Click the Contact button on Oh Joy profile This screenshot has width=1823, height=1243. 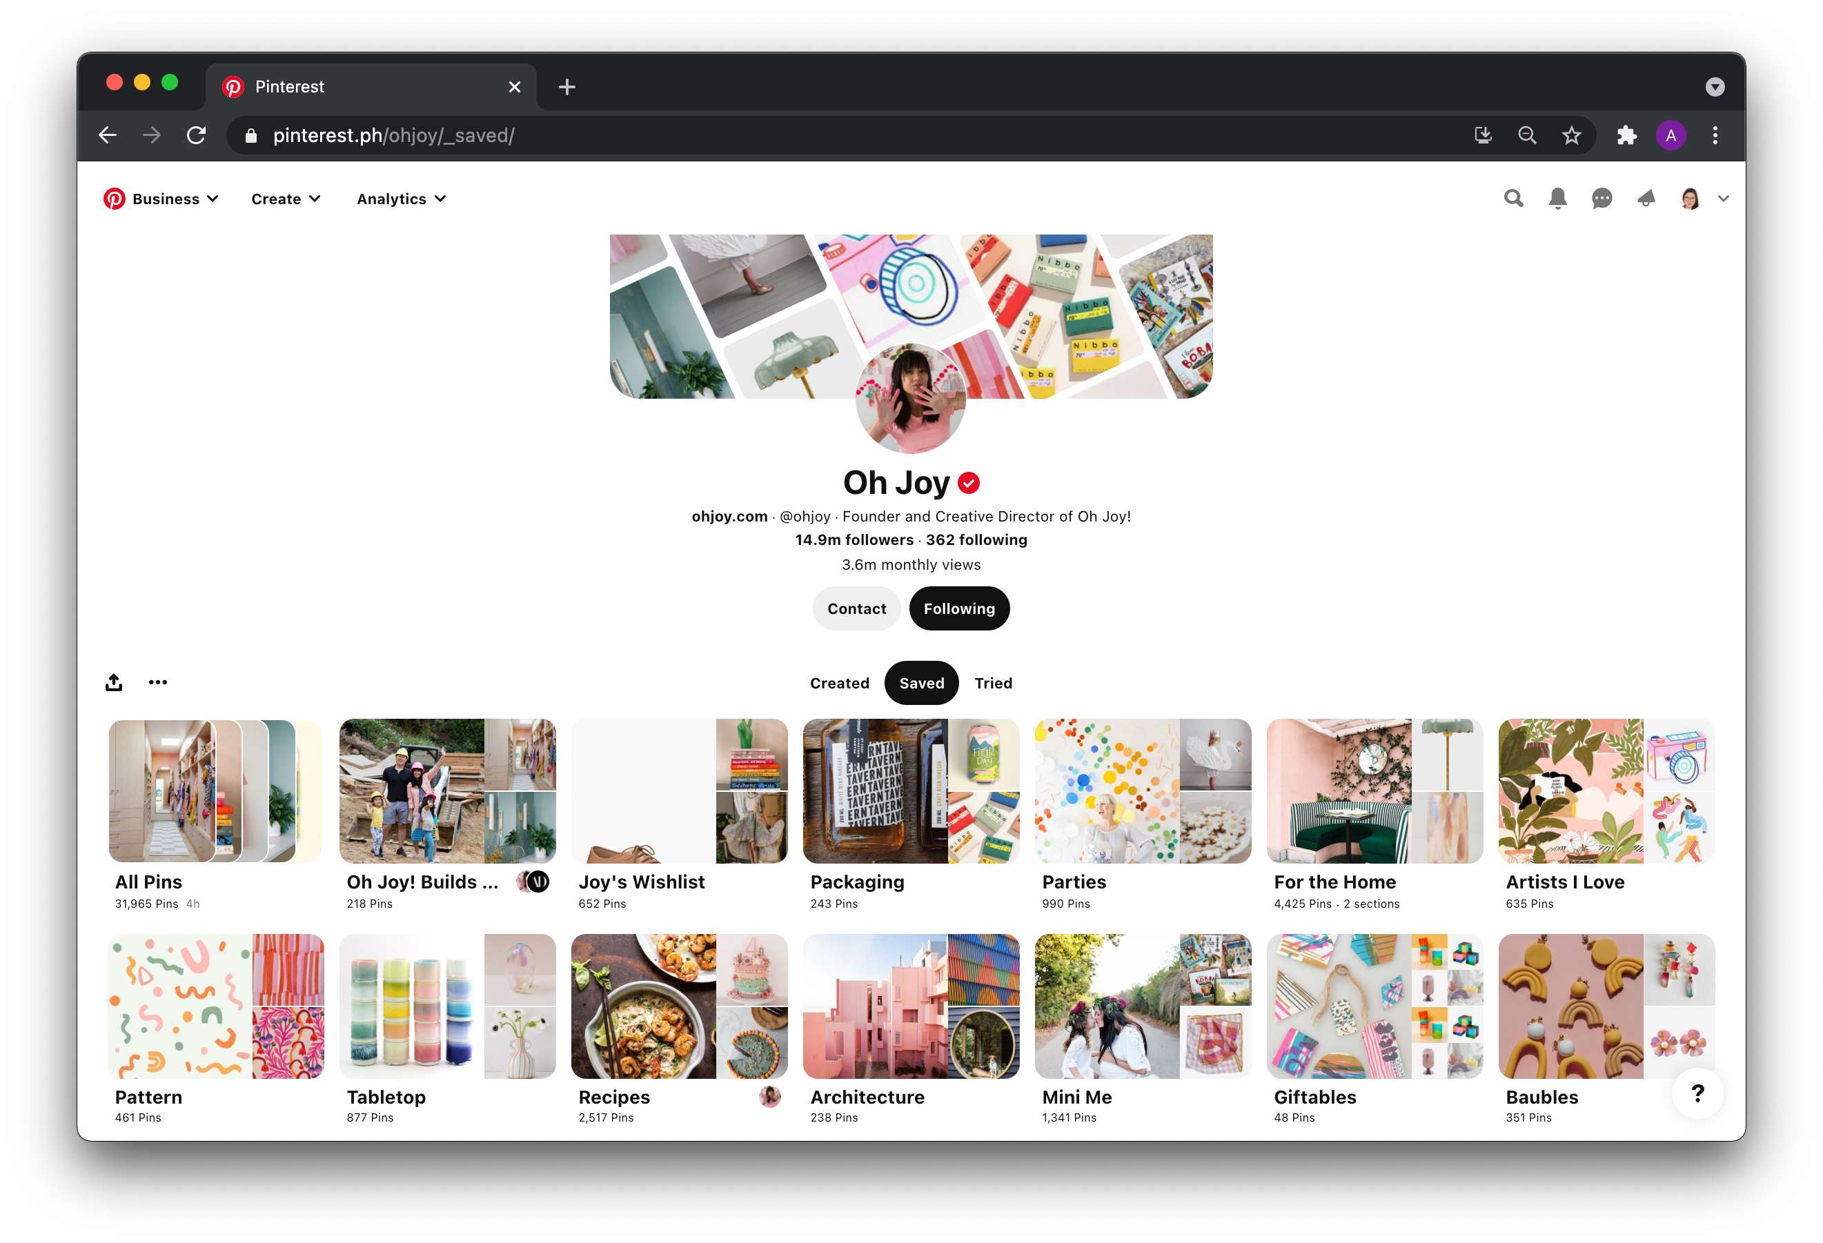[856, 608]
